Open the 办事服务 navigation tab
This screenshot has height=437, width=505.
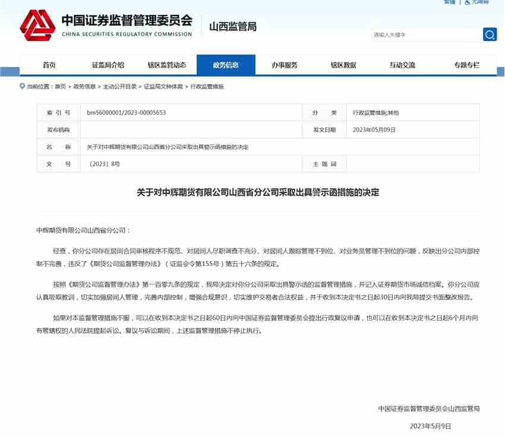[x=285, y=65]
